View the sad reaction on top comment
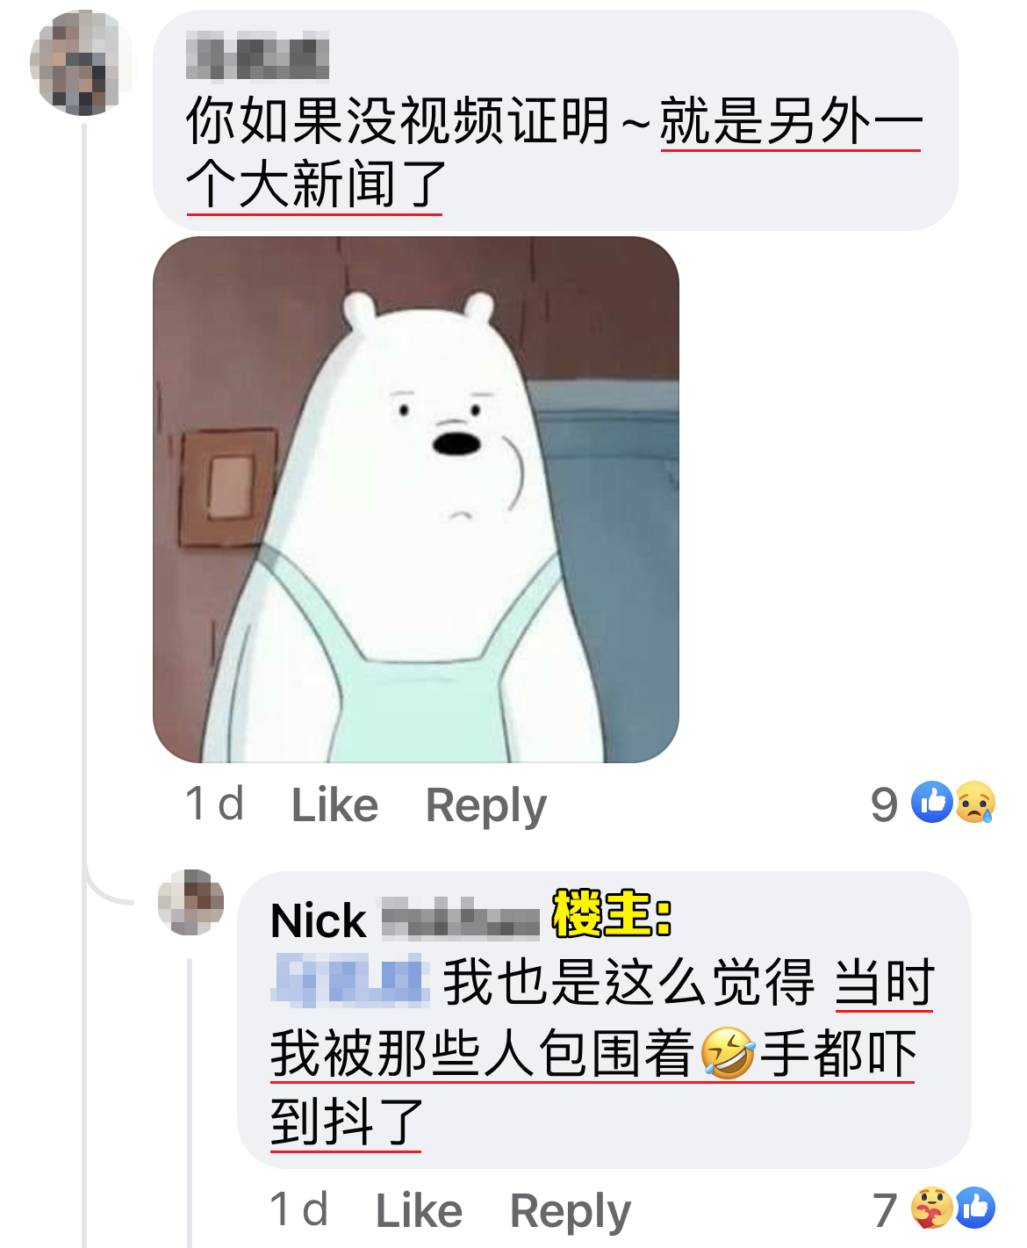1027x1248 pixels. pyautogui.click(x=974, y=802)
